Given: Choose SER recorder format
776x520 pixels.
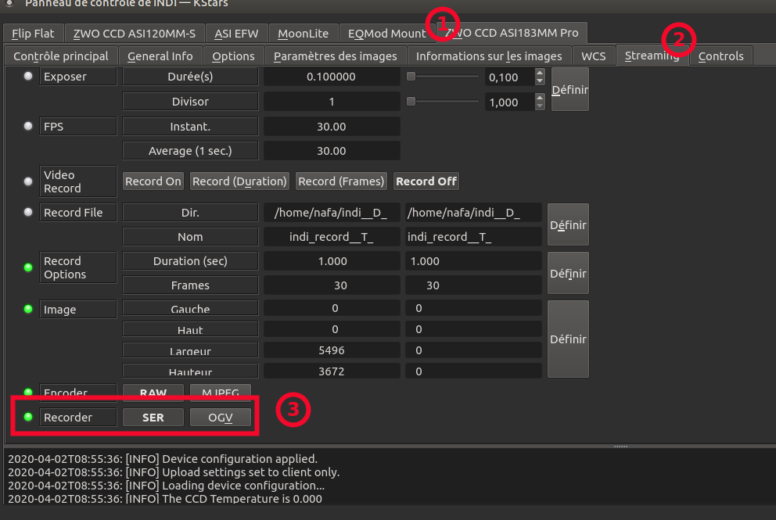Looking at the screenshot, I should tap(153, 417).
